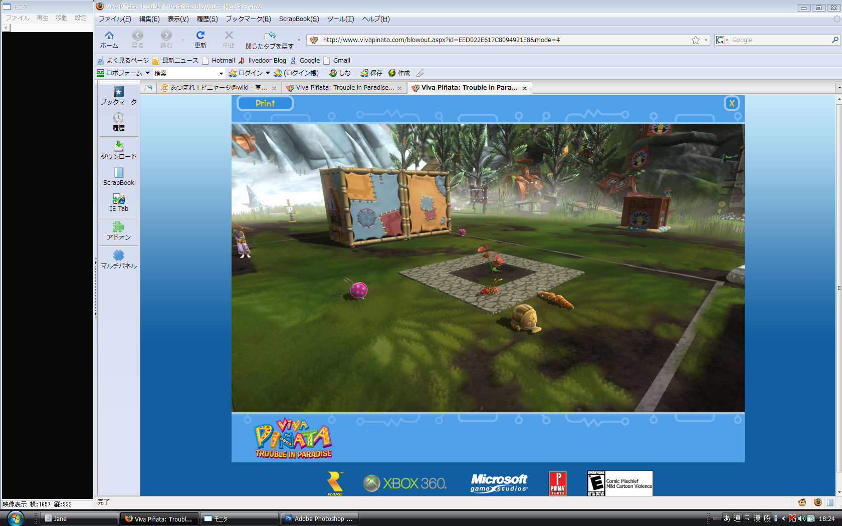Viewport: 842px width, 526px height.
Task: Open the 表示(V) menu
Action: [178, 19]
